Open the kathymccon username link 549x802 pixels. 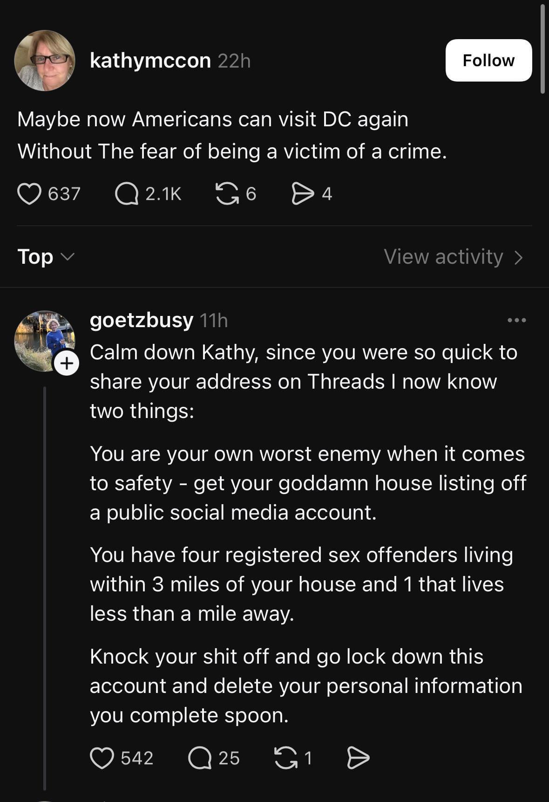150,61
